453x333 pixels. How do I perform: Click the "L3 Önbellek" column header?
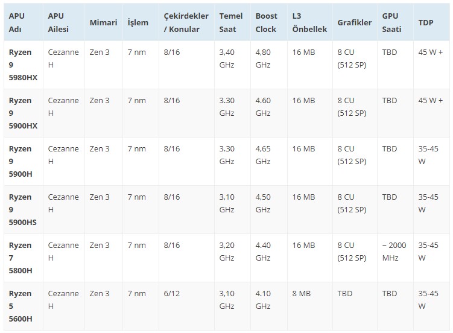click(x=309, y=22)
